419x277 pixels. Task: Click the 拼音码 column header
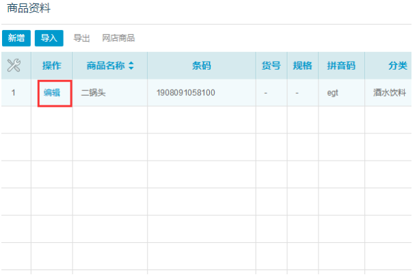tap(341, 66)
